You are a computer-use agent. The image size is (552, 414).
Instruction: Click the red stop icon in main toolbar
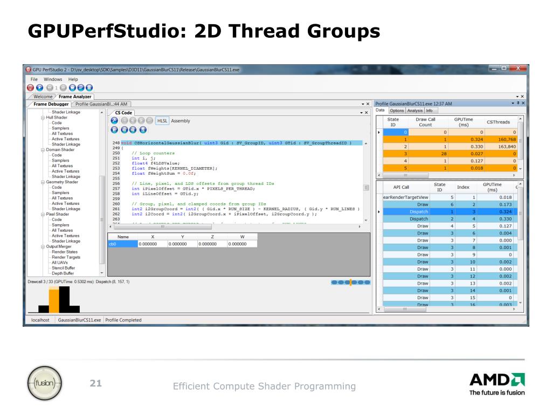[x=30, y=88]
